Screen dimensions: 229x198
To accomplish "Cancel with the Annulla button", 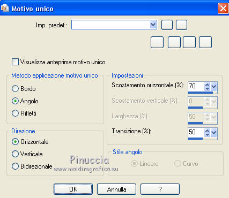I will point(116,189).
